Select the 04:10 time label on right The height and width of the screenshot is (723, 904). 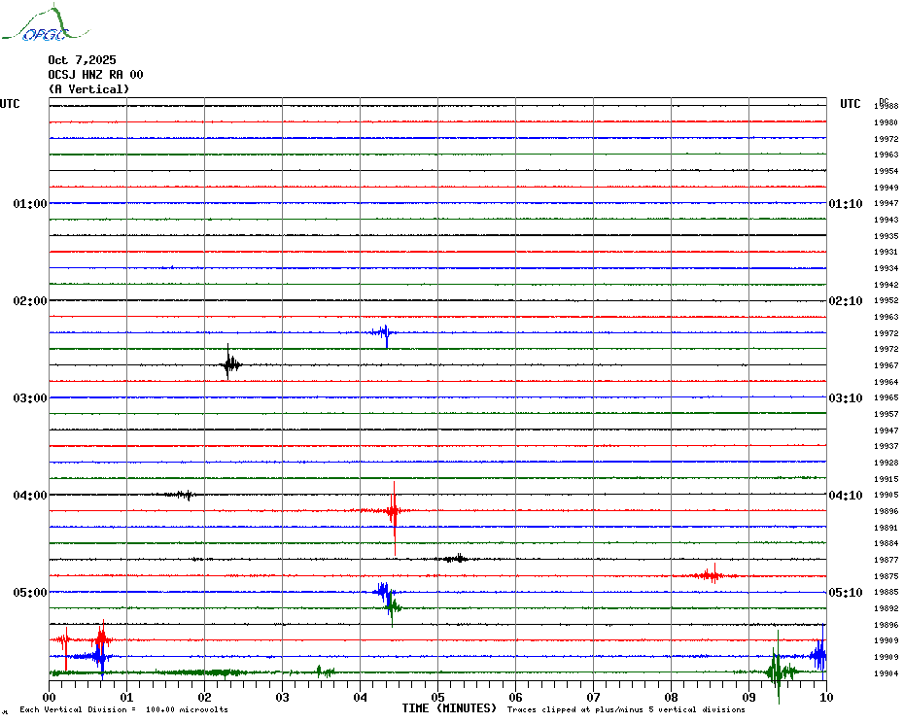tap(845, 496)
